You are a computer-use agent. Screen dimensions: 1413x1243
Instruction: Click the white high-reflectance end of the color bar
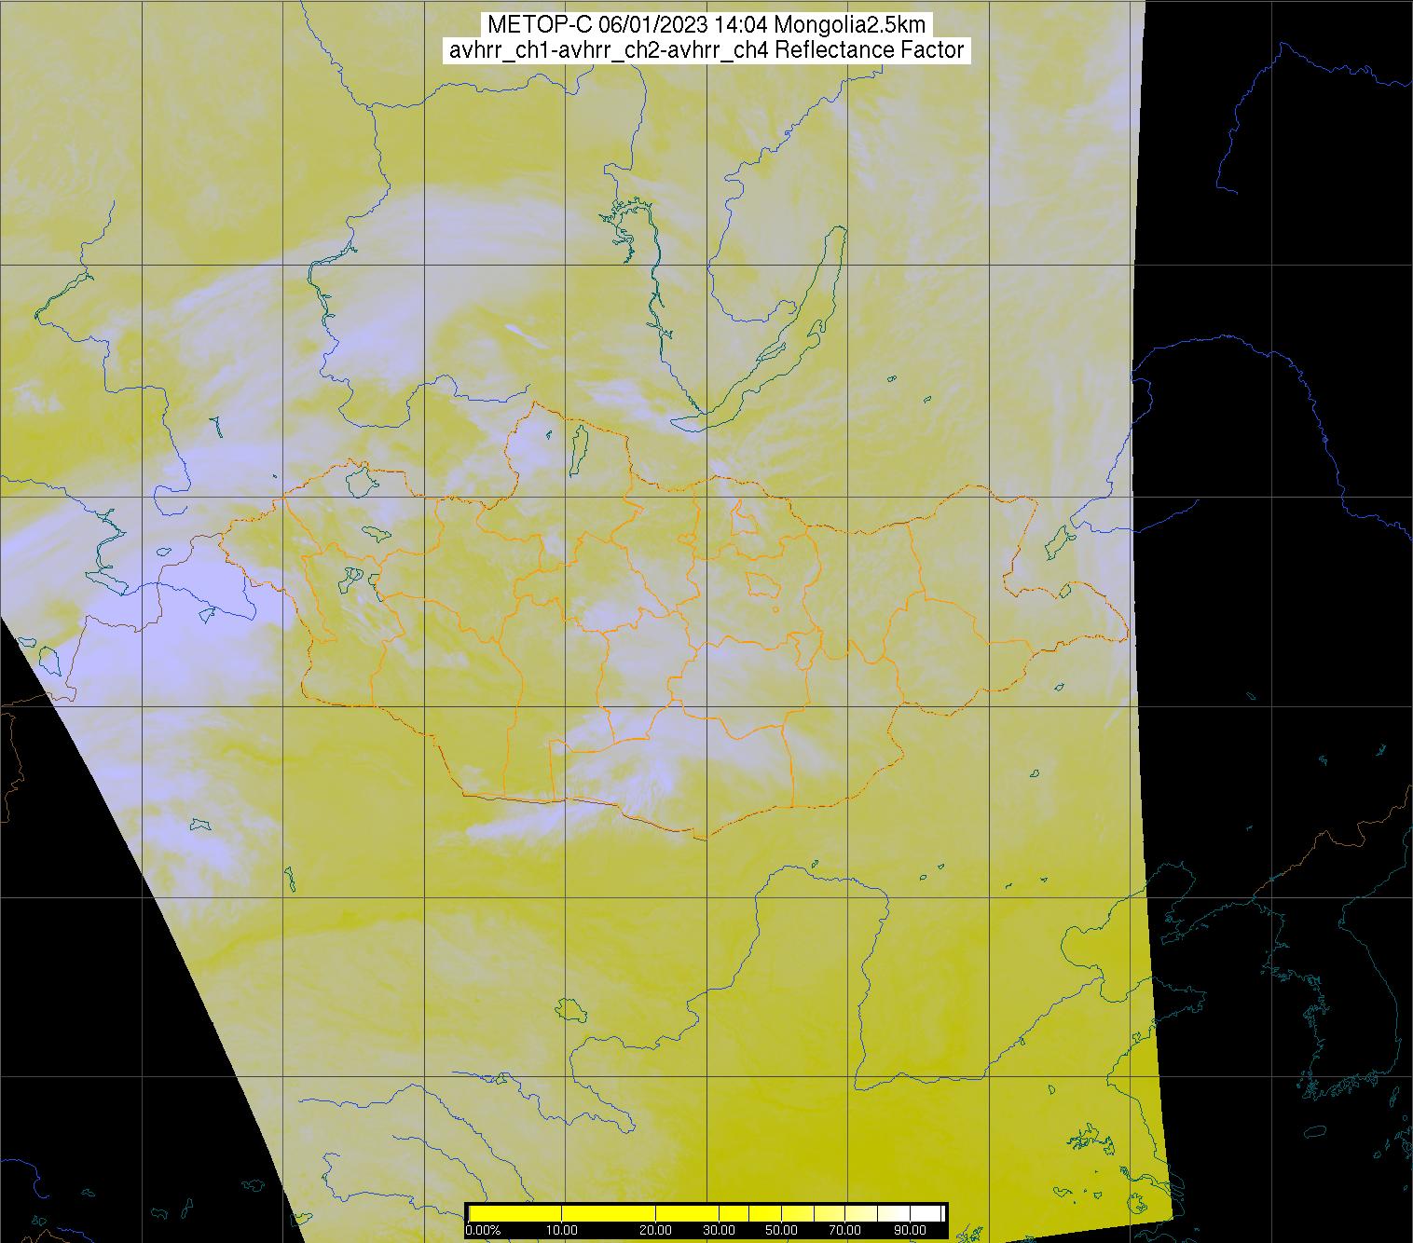(928, 1213)
